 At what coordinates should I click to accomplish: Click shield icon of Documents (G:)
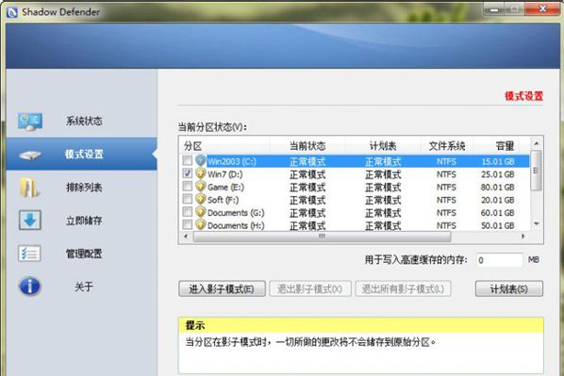201,212
